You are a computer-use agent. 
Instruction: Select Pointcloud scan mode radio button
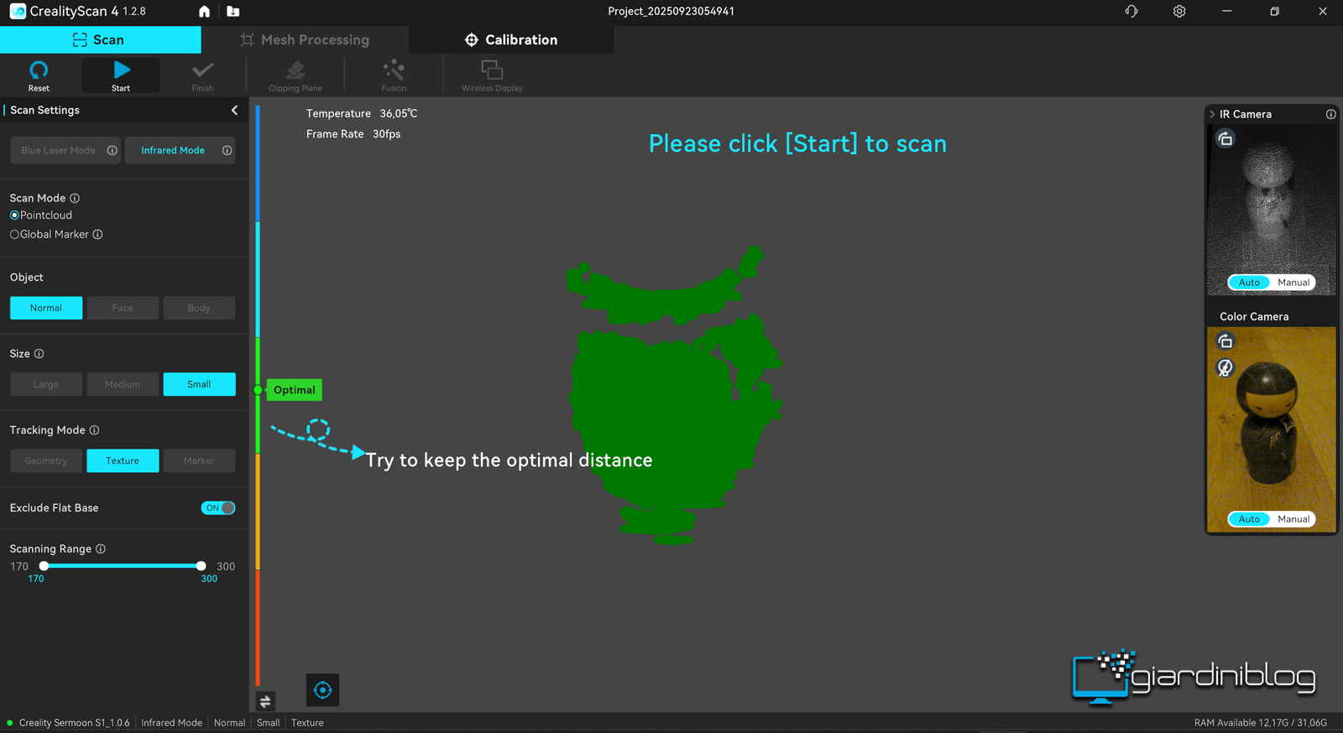(x=14, y=216)
